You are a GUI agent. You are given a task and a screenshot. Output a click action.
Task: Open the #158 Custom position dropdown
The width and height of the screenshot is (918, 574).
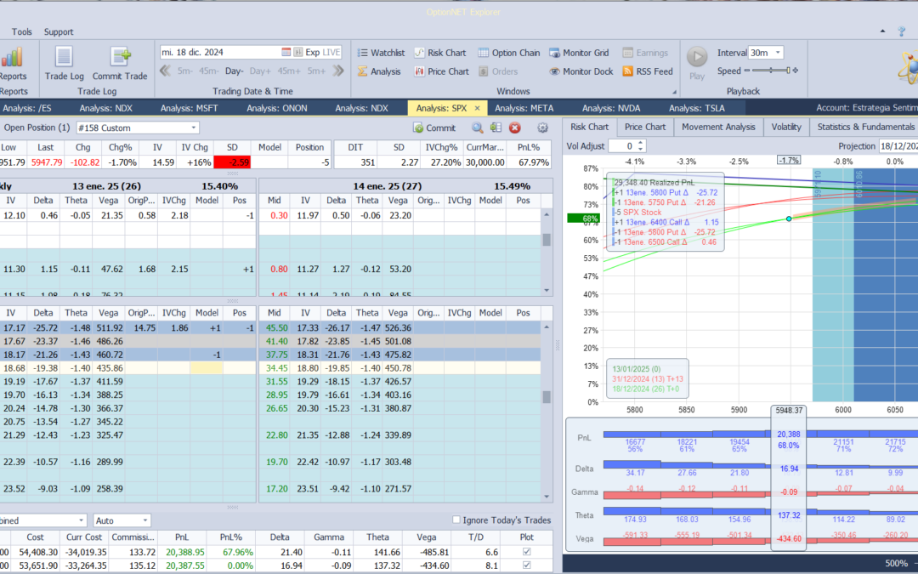tap(193, 128)
